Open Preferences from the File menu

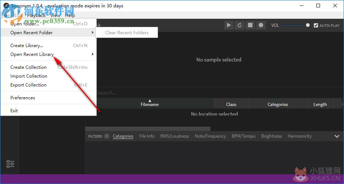pyautogui.click(x=48, y=98)
